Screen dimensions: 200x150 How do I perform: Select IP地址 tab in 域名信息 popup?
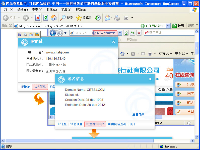[x=62, y=124]
